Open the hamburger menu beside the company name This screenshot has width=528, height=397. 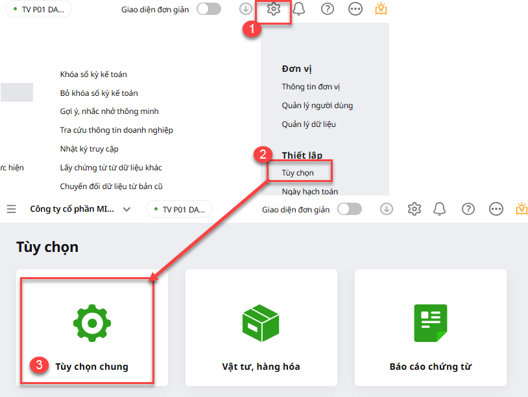[x=11, y=209]
